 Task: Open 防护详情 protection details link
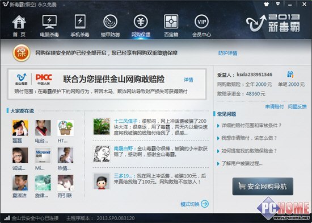pos(227,53)
